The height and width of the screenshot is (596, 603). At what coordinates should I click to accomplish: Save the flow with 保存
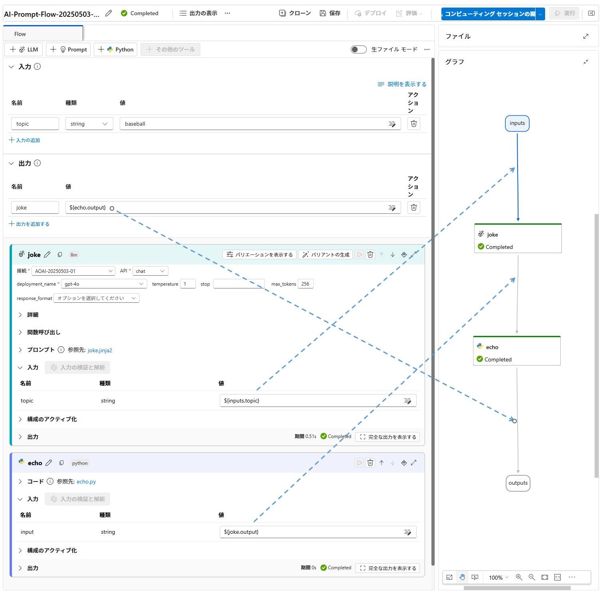pyautogui.click(x=330, y=13)
